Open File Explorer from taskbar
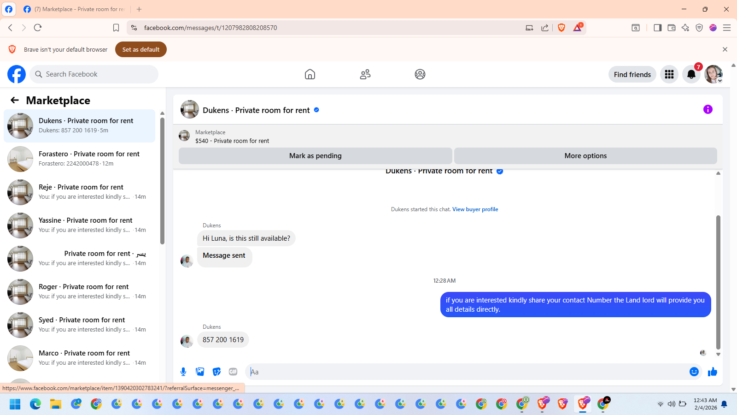 pyautogui.click(x=56, y=404)
